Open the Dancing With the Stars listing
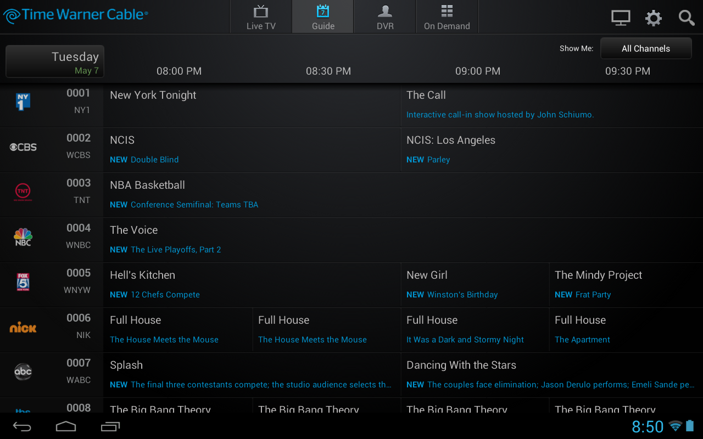The image size is (703, 439). pyautogui.click(x=552, y=375)
